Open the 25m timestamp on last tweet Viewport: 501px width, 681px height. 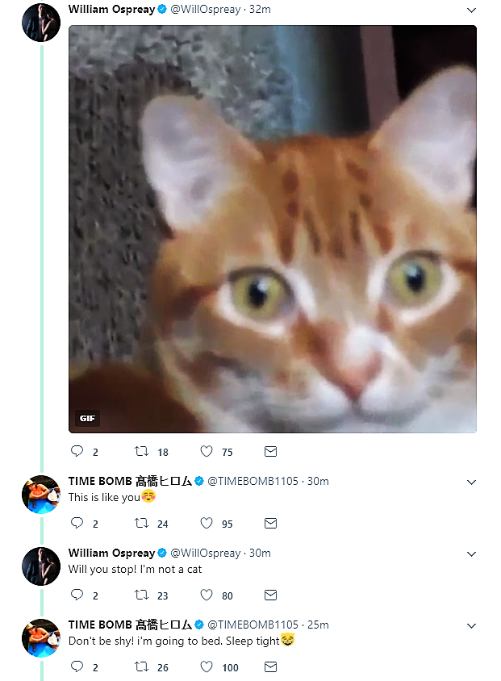point(318,625)
